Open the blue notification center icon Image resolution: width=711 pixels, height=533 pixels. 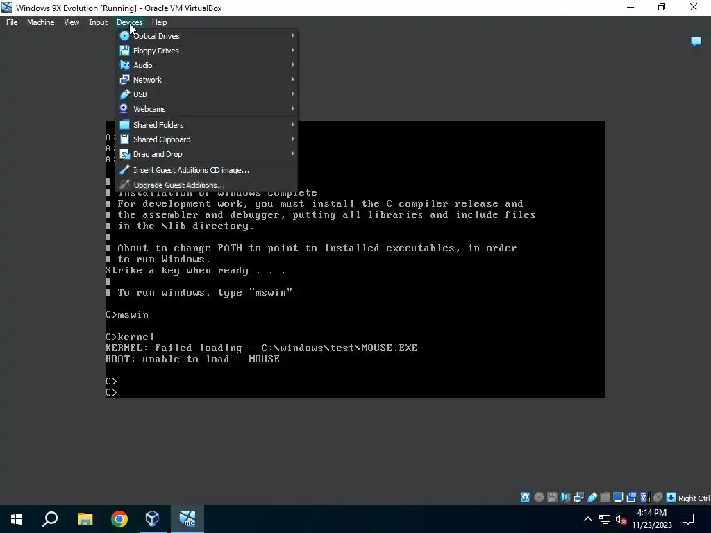[x=696, y=42]
